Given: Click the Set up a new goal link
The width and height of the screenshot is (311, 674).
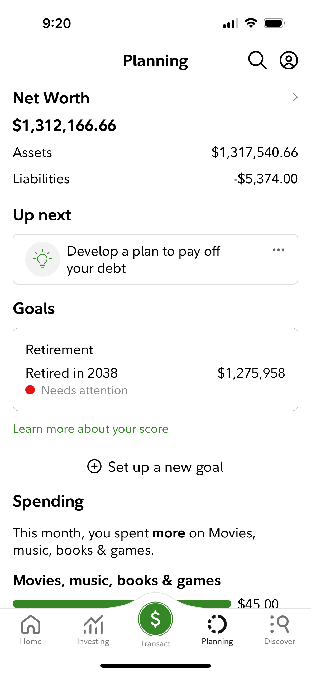Looking at the screenshot, I should point(166,467).
